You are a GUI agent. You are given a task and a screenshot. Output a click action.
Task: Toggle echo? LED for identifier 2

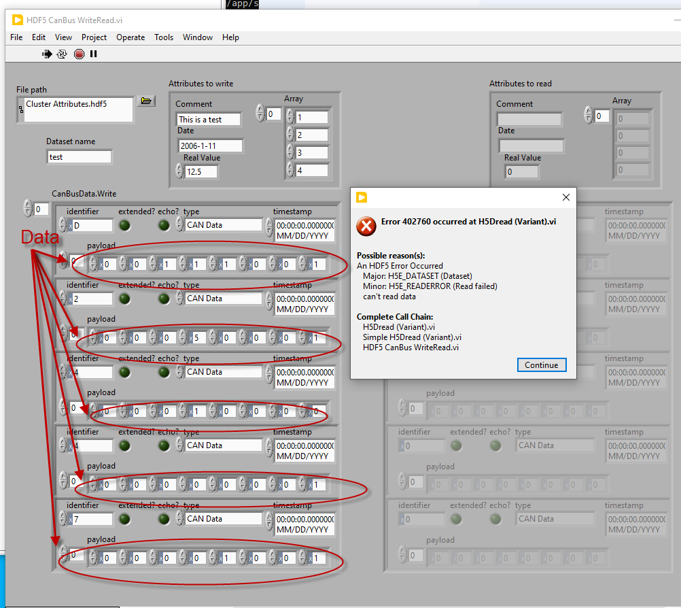[164, 299]
